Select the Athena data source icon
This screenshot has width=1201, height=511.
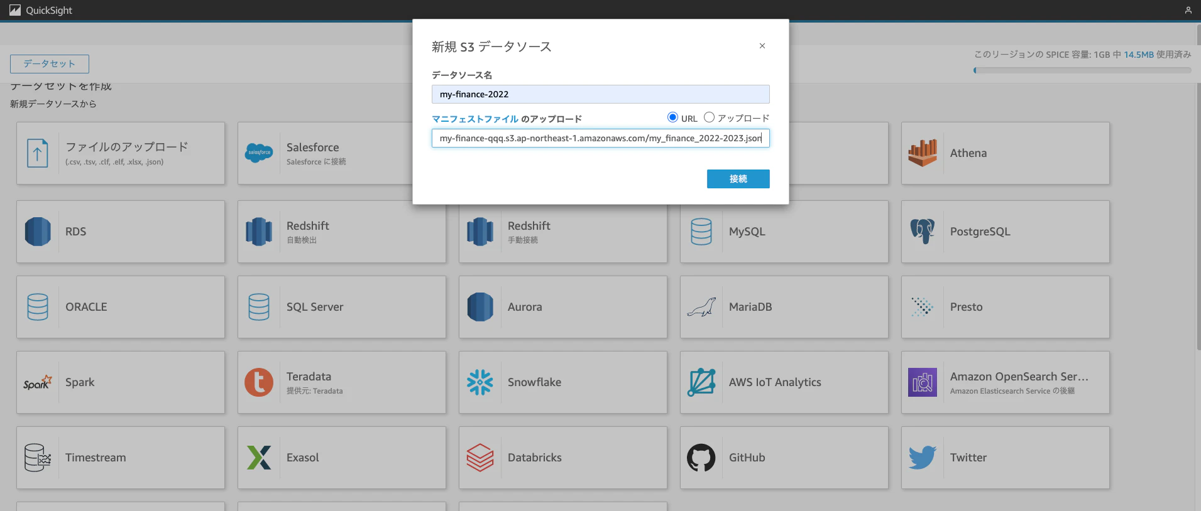923,153
